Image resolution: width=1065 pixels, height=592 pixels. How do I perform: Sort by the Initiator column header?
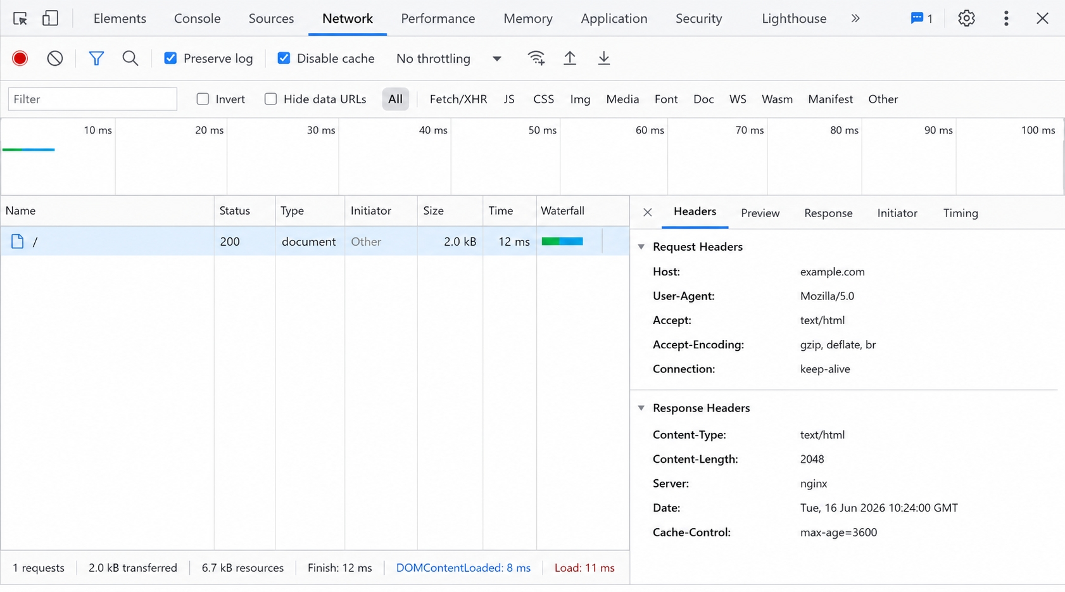pos(381,210)
